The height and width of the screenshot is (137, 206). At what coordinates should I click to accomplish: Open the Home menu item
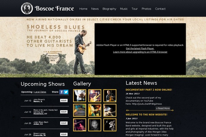pos(83,9)
